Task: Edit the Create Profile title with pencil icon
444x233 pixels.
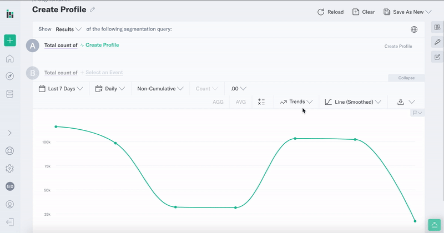Action: [x=93, y=9]
